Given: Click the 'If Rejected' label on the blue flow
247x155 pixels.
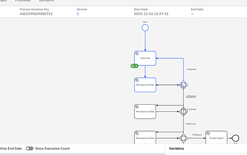Looking at the screenshot, I should pos(192,69).
